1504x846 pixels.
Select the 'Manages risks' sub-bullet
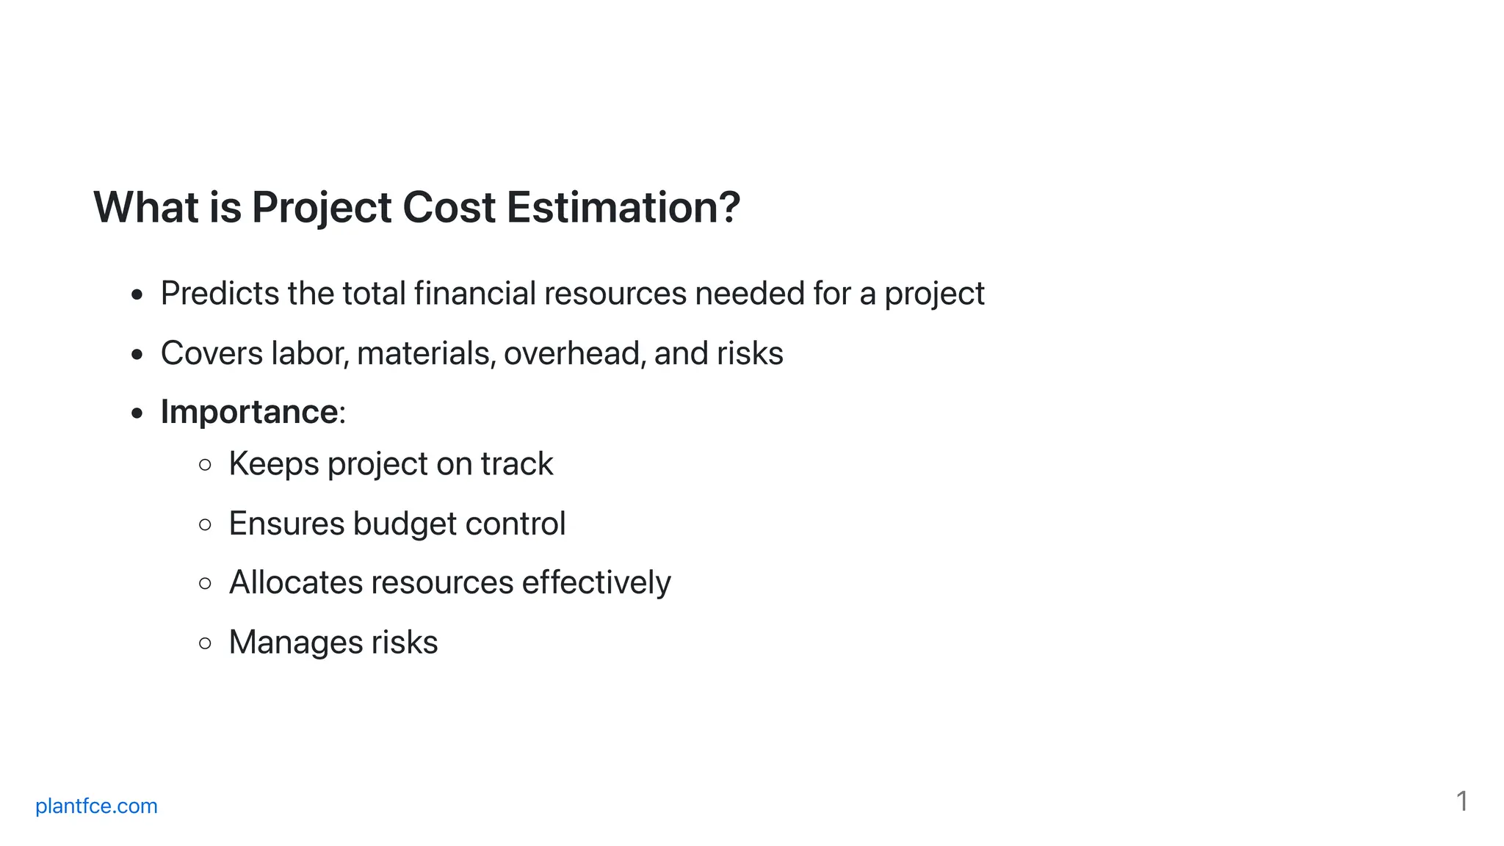click(x=333, y=642)
